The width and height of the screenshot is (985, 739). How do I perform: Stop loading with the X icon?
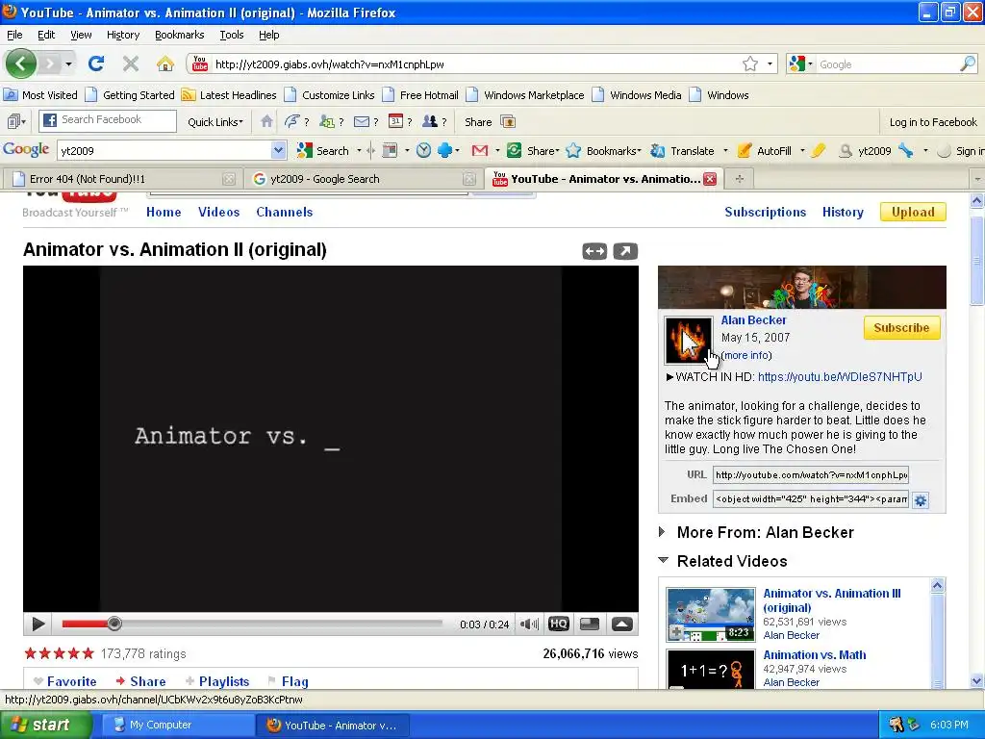pos(131,64)
